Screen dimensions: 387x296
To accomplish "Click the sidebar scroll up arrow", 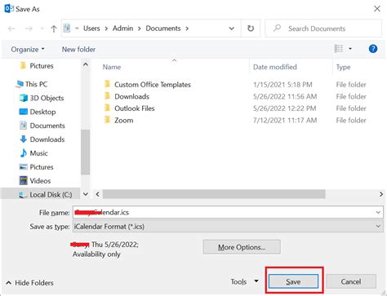I will (x=86, y=64).
